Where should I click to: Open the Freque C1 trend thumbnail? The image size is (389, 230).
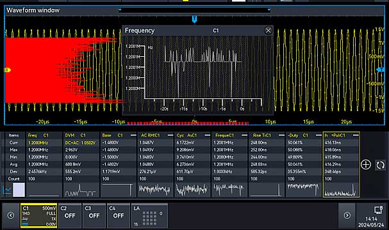229,190
